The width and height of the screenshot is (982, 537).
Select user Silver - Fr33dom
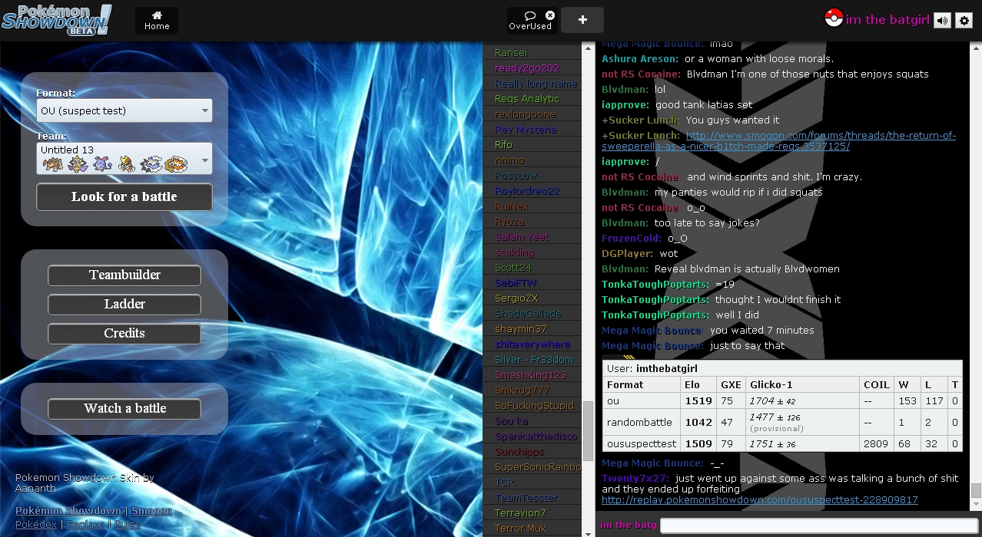tap(532, 359)
